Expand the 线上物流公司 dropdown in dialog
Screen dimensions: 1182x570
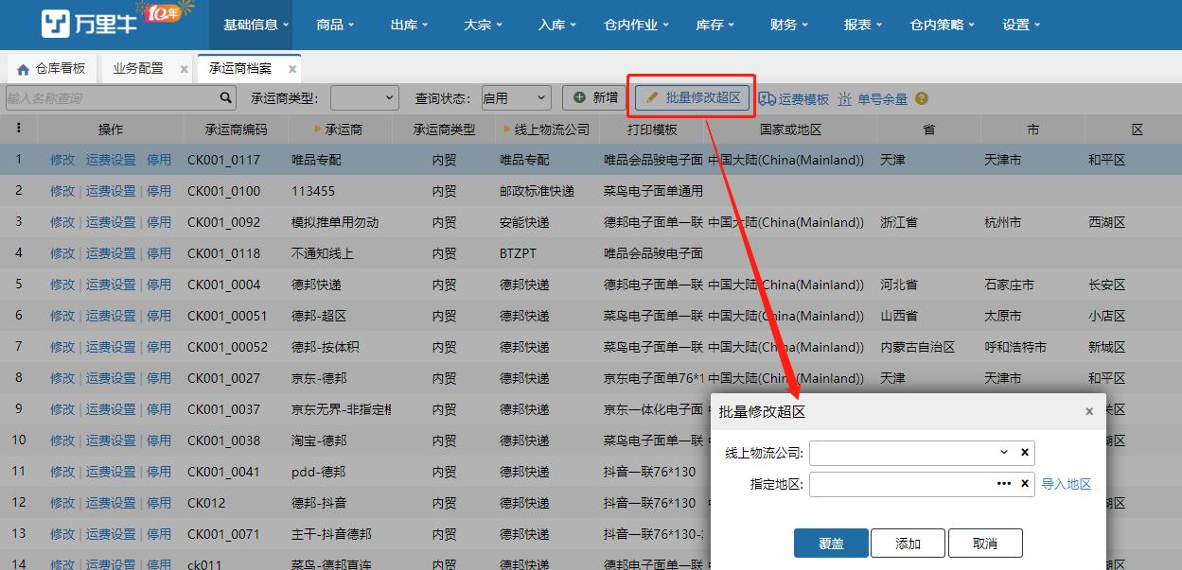1006,453
